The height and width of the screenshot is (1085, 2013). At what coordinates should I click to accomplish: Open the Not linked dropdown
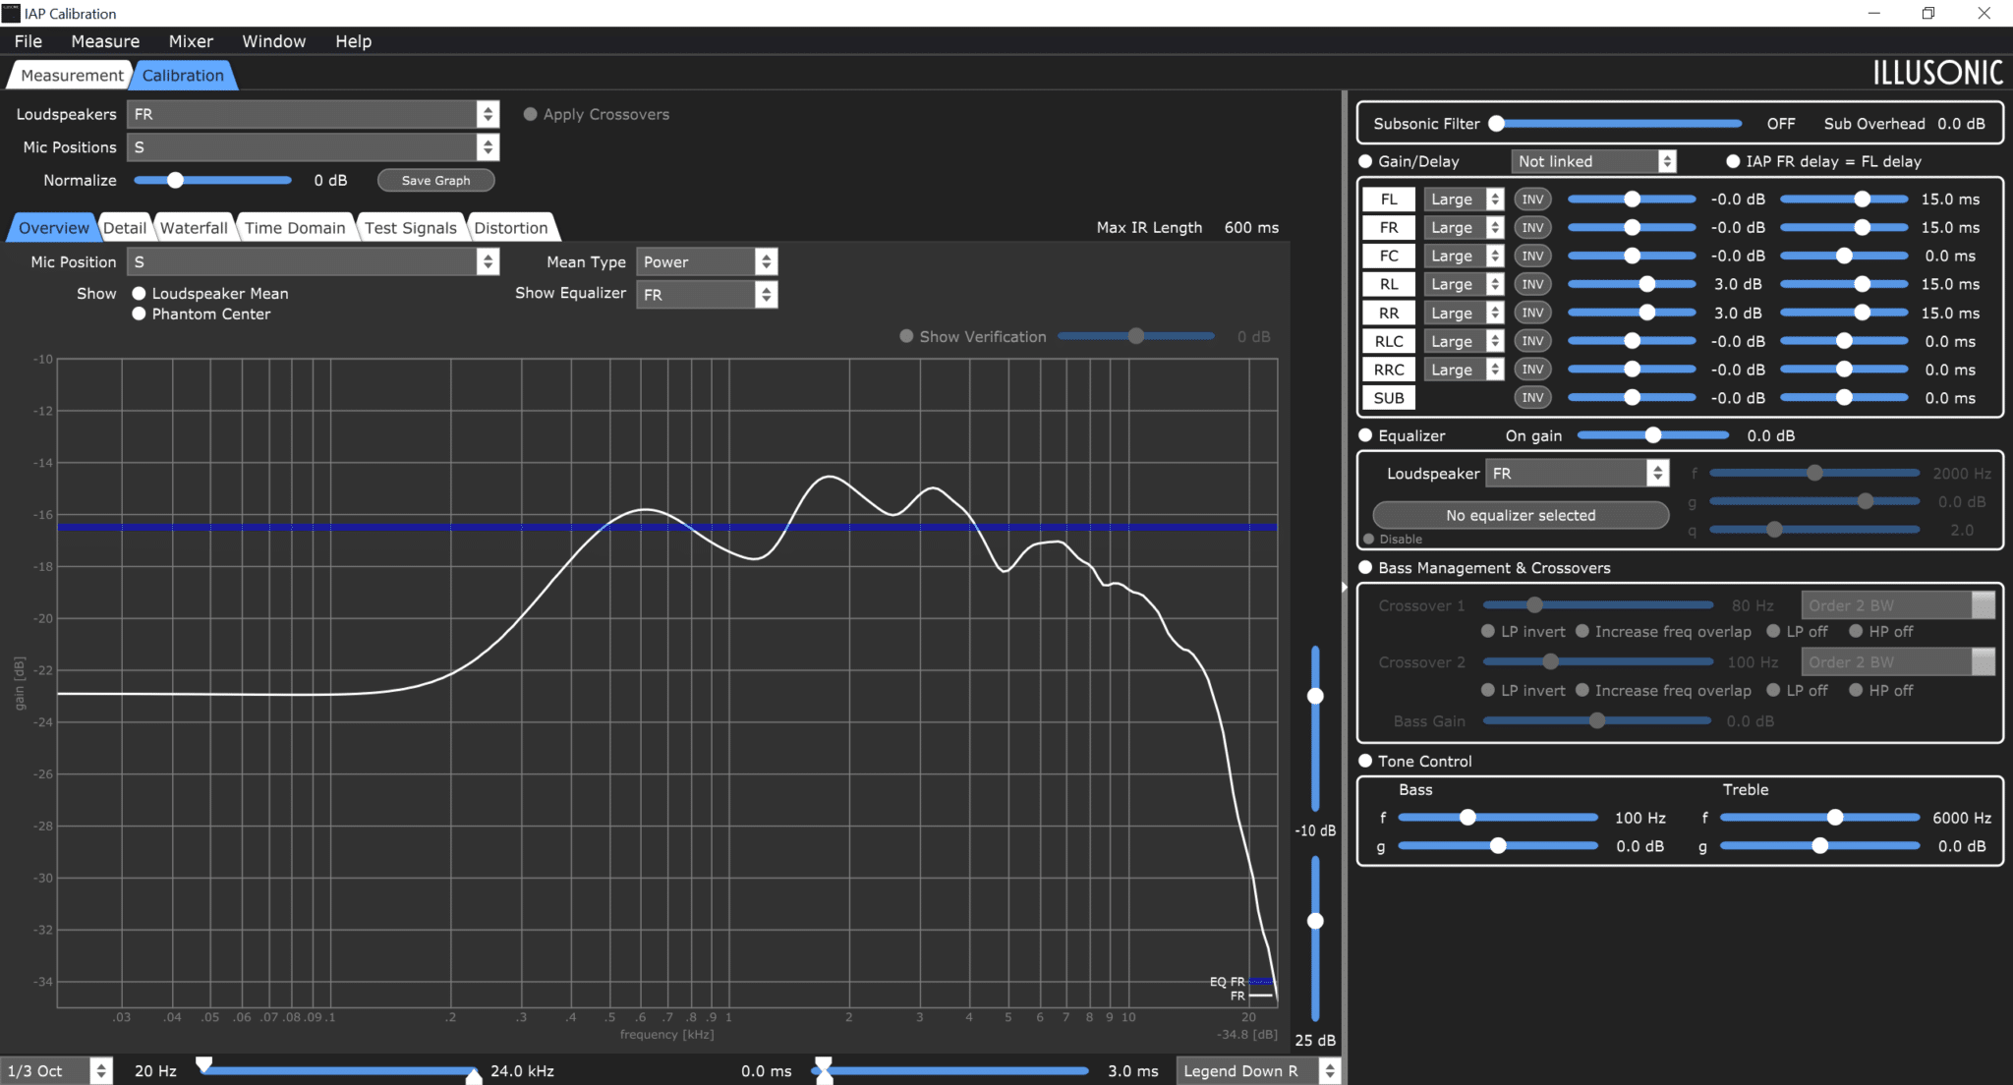pos(1593,161)
